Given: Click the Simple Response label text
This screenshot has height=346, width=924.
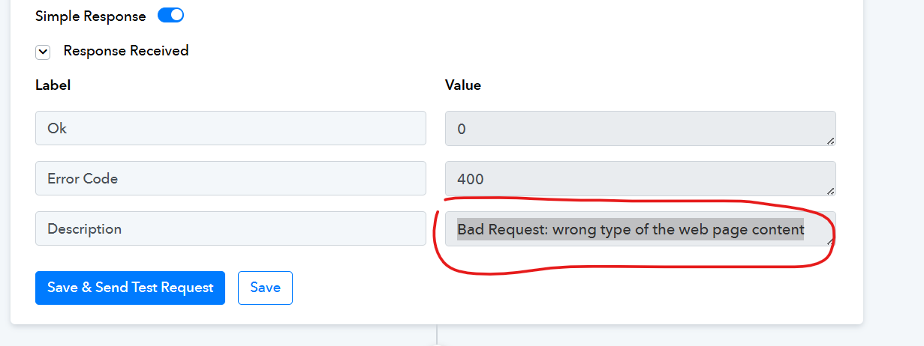Looking at the screenshot, I should coord(90,16).
